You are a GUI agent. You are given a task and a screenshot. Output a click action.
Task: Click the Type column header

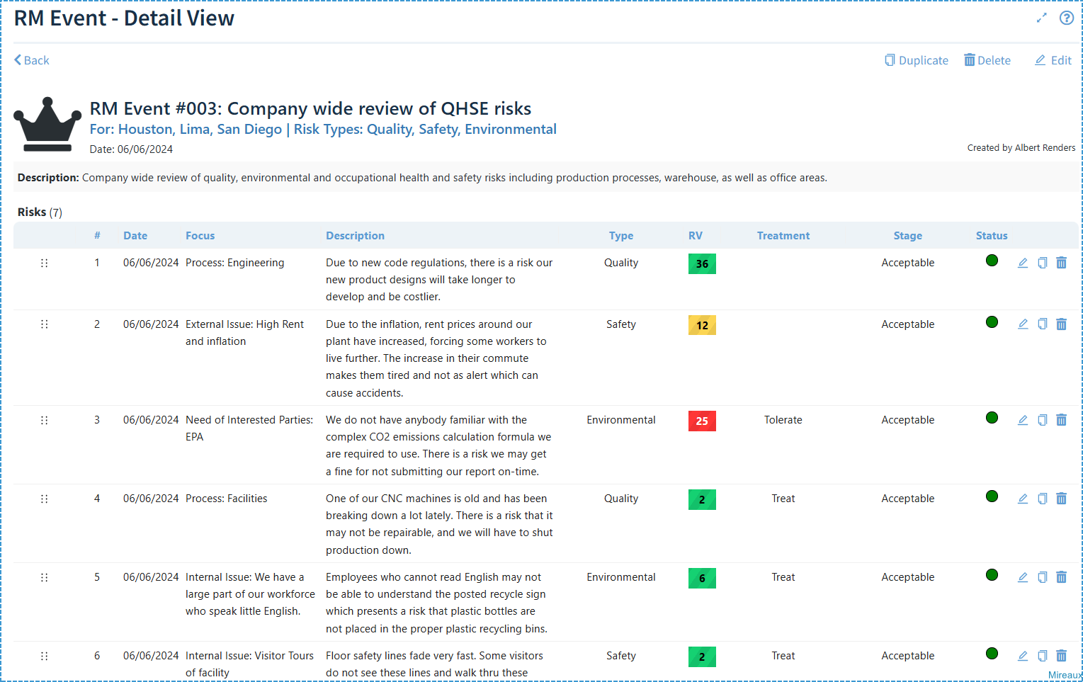click(x=620, y=235)
